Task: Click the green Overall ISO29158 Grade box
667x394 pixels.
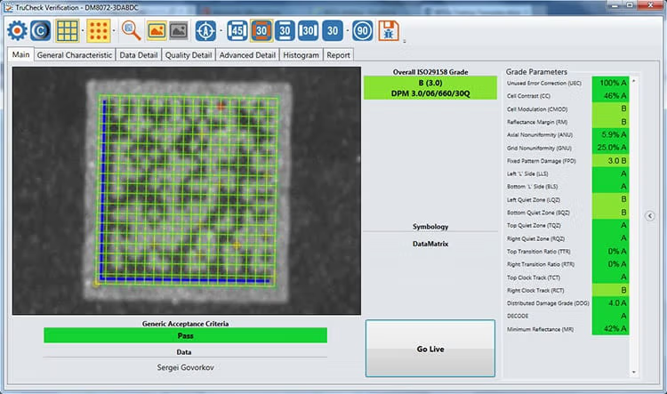Action: [430, 88]
